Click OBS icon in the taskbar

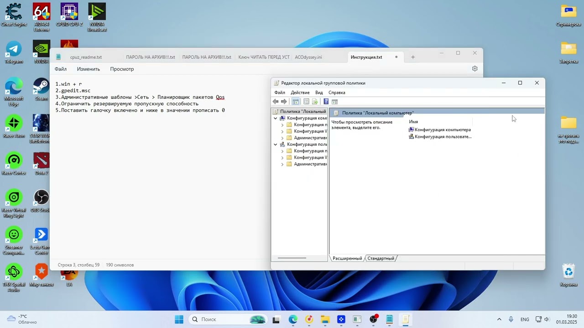(374, 319)
